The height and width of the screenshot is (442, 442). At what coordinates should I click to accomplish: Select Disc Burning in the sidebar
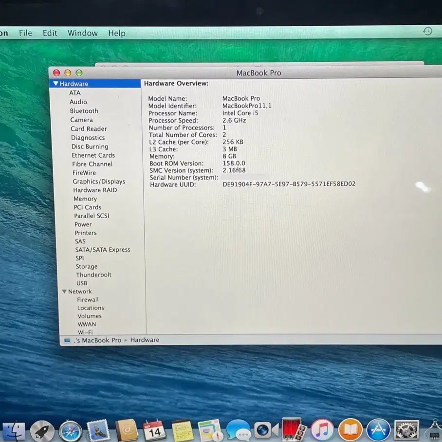[90, 147]
